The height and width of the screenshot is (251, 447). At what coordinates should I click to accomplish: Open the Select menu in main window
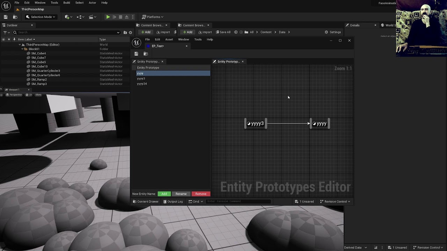[79, 2]
